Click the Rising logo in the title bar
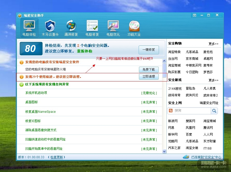The image size is (231, 172). [20, 16]
